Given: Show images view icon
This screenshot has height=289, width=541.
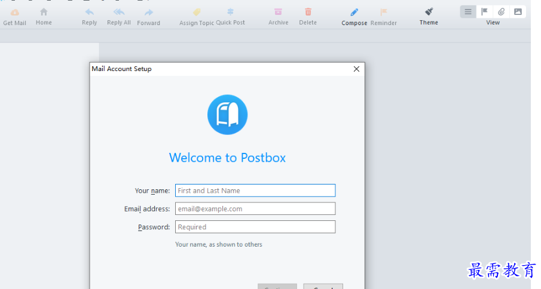Looking at the screenshot, I should (x=518, y=12).
